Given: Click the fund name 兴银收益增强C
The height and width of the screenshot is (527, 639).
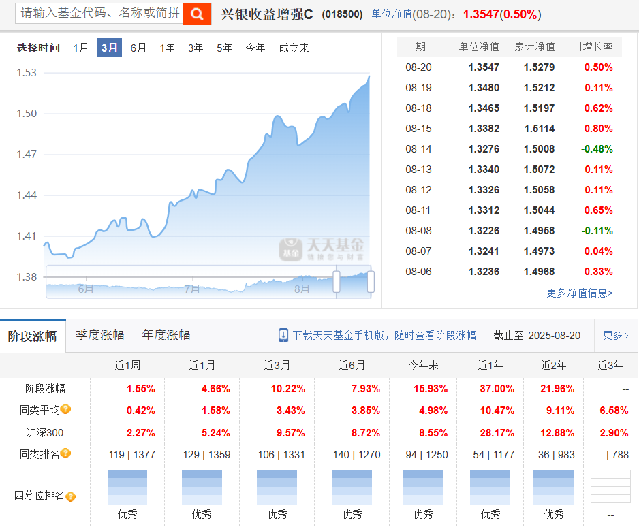Looking at the screenshot, I should click(x=267, y=14).
